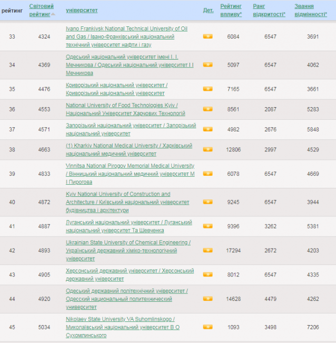Sort table by університет column header

(82, 10)
